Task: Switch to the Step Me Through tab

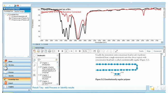Action: click(x=19, y=11)
